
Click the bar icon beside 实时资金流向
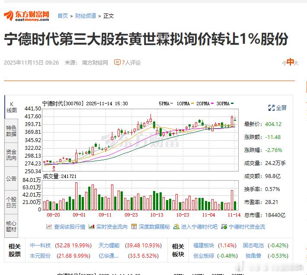pyautogui.click(x=92, y=226)
